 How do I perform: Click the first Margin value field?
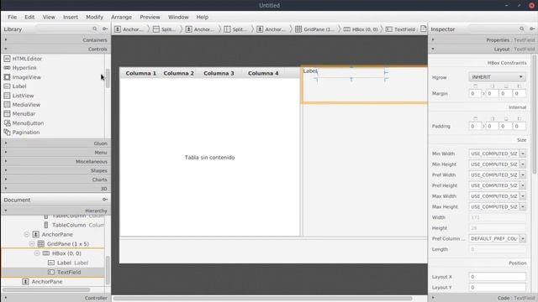[x=475, y=93]
